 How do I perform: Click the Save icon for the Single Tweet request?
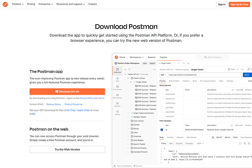[229, 69]
